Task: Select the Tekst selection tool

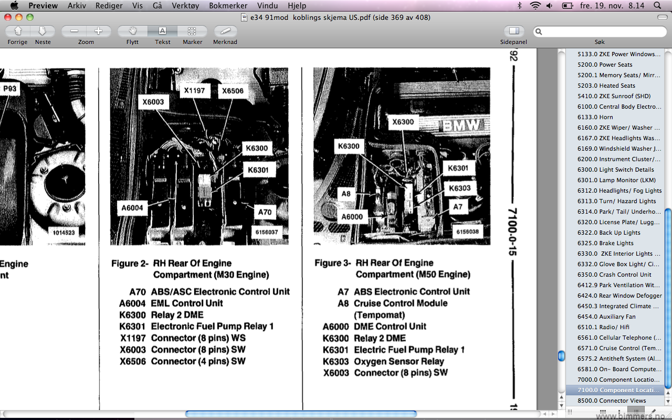Action: pos(162,31)
